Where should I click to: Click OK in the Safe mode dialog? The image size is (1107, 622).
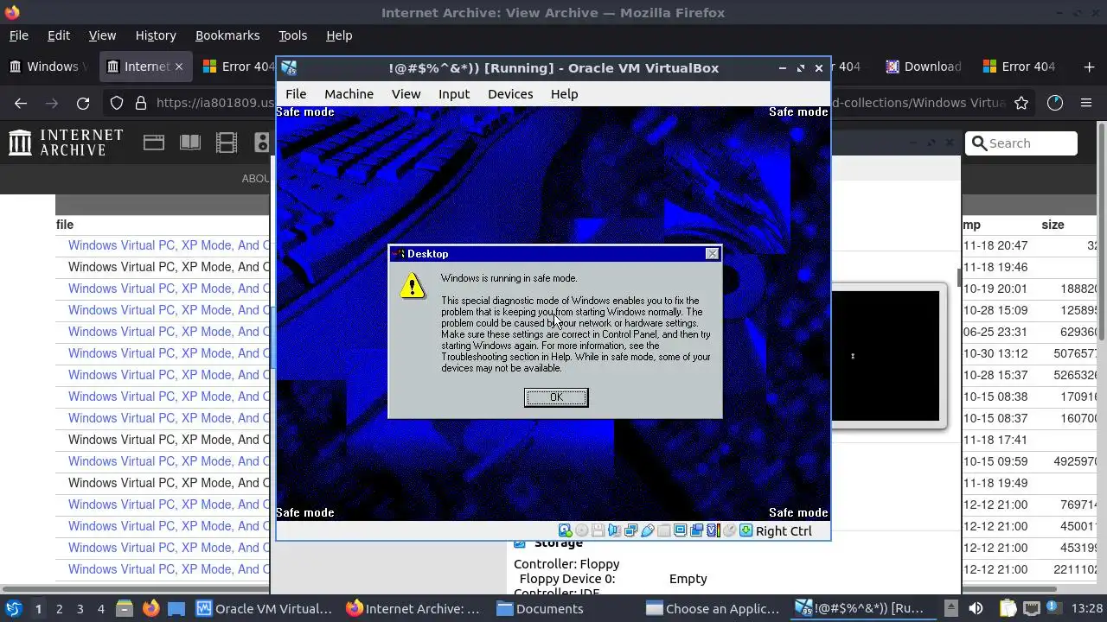point(556,397)
